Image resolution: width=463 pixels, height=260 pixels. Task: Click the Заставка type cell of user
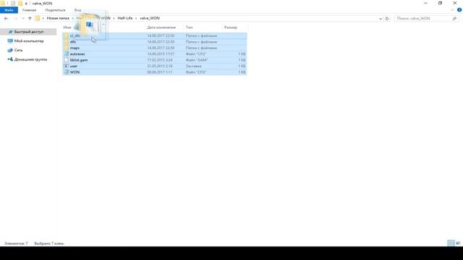pos(194,66)
